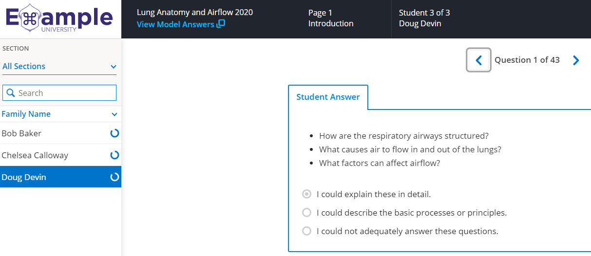Click Chelsea Calloway's progress status circle
Image resolution: width=591 pixels, height=256 pixels.
(x=114, y=155)
